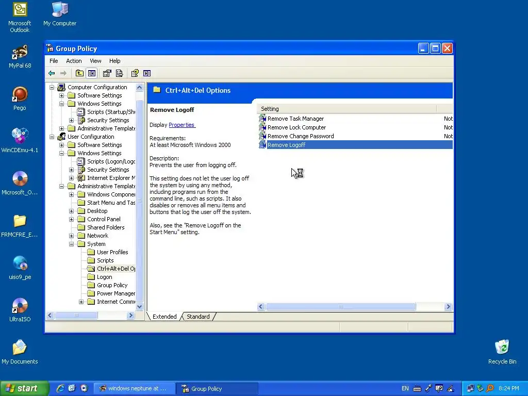Open the View menu

95,61
